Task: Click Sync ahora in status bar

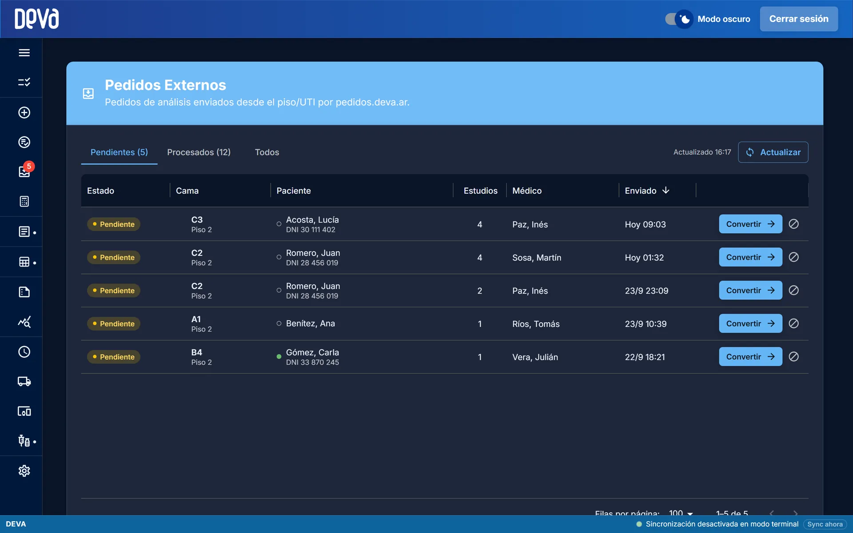Action: (x=825, y=524)
